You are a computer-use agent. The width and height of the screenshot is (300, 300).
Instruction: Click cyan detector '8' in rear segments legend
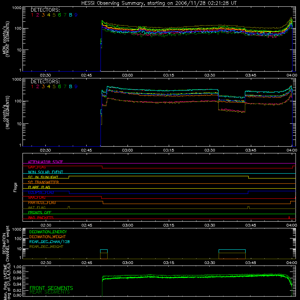tap(70, 87)
